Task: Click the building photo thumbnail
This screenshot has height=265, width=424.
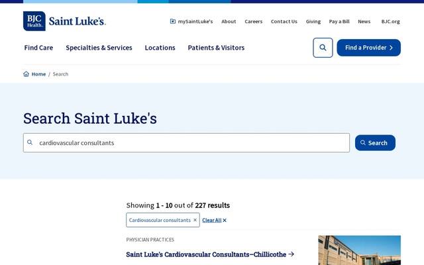Action: [x=359, y=250]
